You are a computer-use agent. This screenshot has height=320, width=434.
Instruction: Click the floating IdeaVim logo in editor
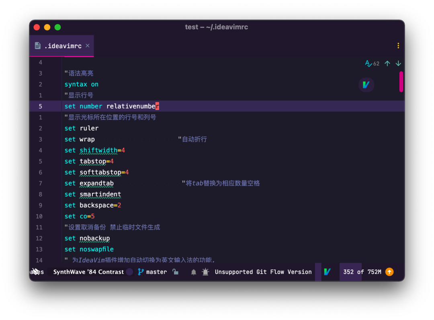pyautogui.click(x=366, y=85)
